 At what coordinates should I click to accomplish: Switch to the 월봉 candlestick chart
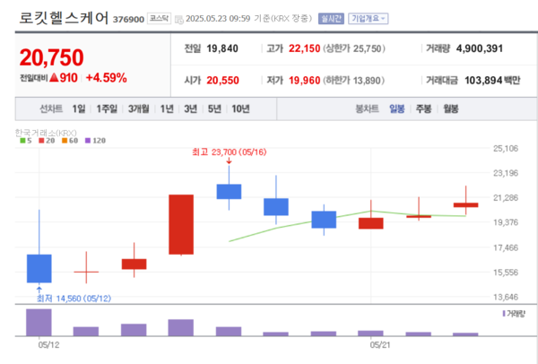pyautogui.click(x=451, y=108)
